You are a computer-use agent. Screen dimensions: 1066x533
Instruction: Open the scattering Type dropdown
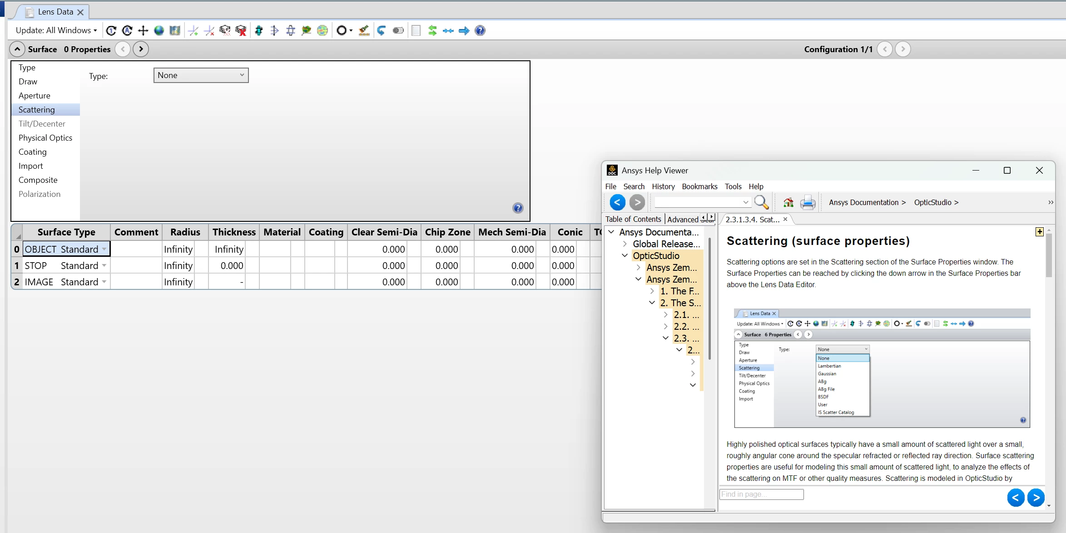pos(201,75)
